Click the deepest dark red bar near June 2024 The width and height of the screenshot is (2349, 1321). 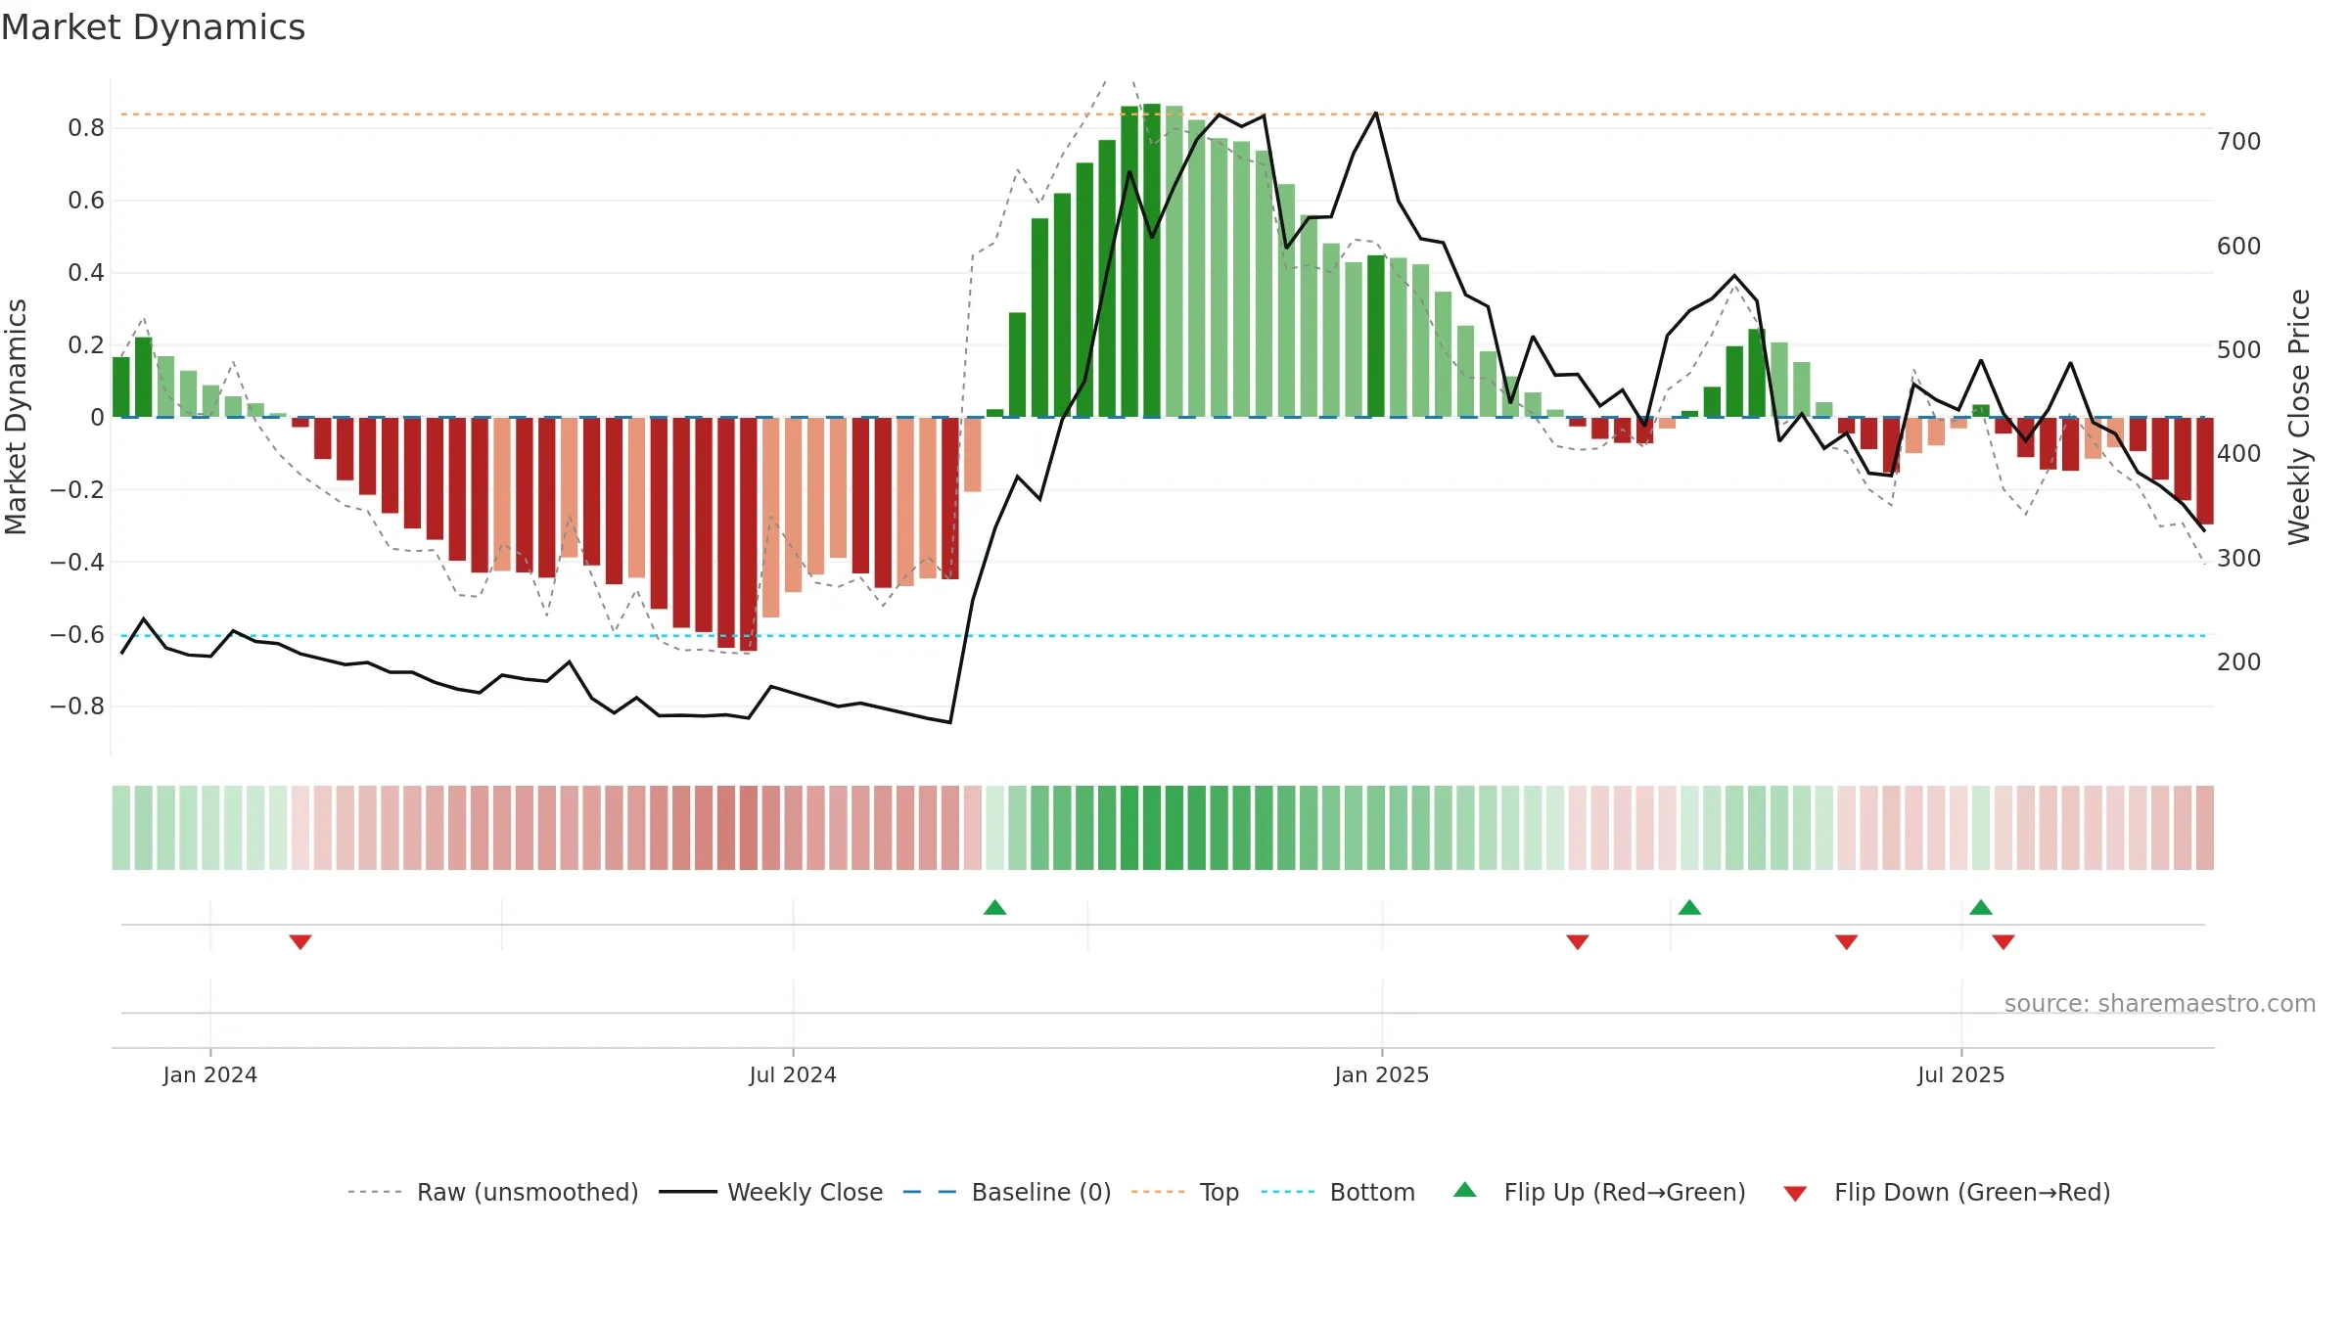[749, 534]
